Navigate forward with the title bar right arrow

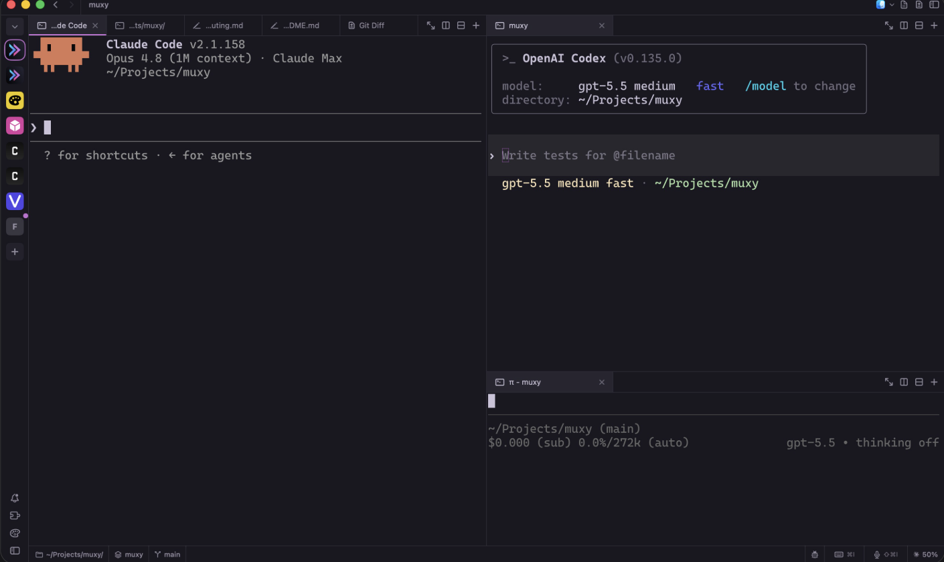coord(71,5)
